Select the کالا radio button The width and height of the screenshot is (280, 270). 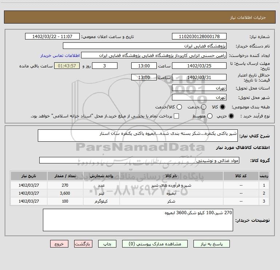tap(223, 107)
